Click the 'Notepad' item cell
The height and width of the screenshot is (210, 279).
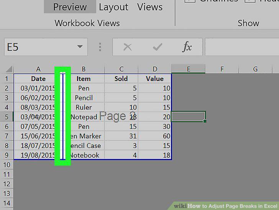84,117
